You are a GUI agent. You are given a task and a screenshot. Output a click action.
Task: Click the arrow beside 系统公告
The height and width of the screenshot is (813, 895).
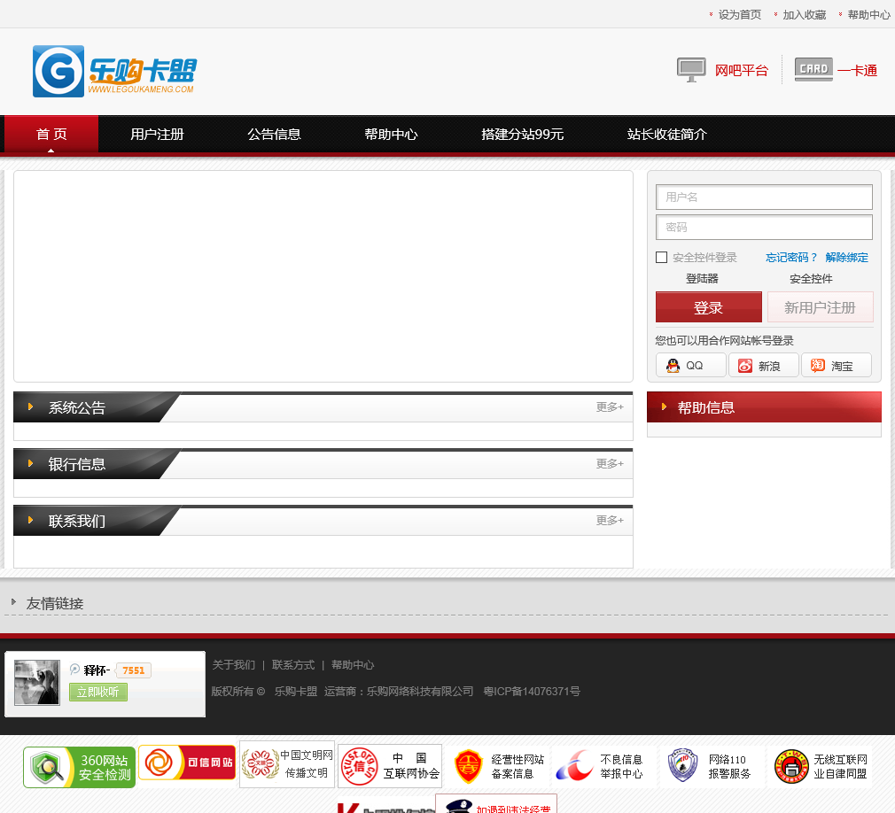(x=30, y=406)
